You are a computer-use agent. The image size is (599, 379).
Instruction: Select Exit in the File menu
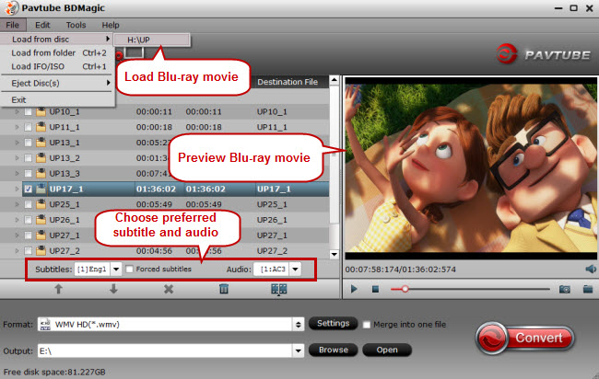tap(57, 100)
